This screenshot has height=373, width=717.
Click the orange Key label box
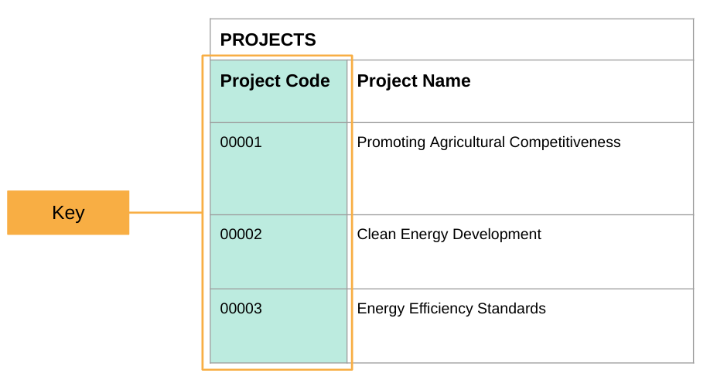coord(68,212)
